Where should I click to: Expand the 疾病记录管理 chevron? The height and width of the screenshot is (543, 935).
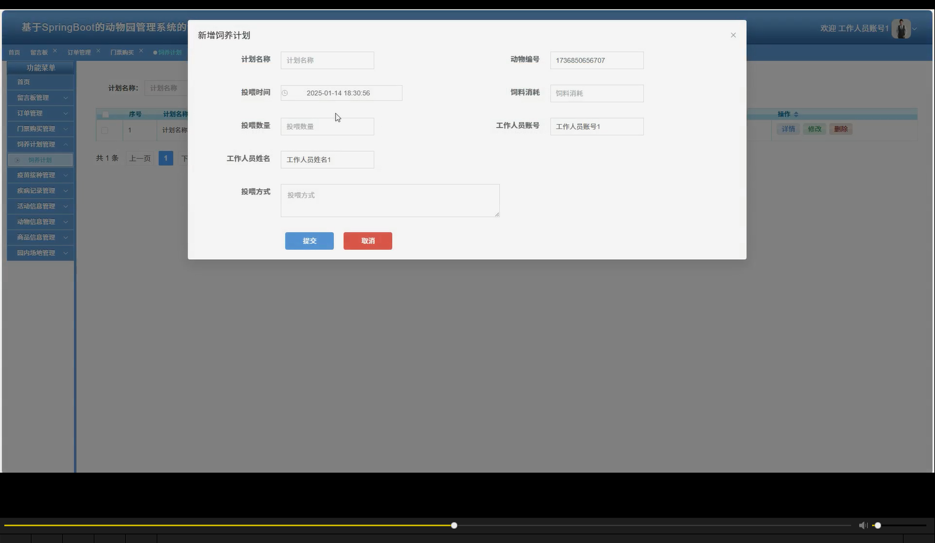[x=65, y=191]
